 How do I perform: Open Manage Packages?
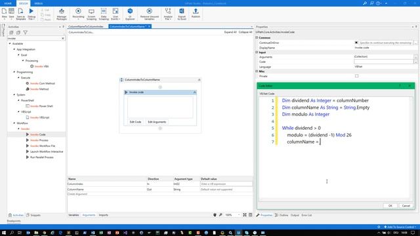(x=62, y=14)
